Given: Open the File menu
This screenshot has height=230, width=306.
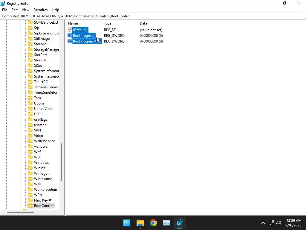Looking at the screenshot, I should point(5,10).
